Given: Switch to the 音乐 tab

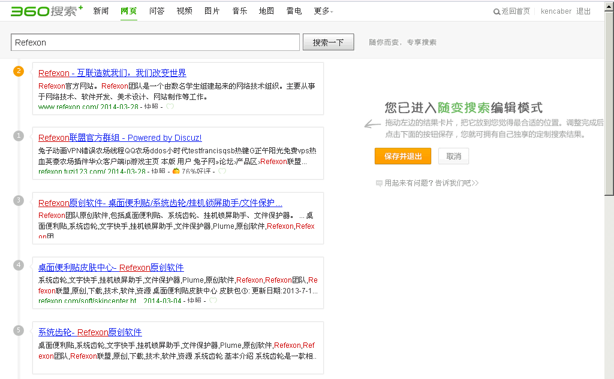Looking at the screenshot, I should click(240, 11).
